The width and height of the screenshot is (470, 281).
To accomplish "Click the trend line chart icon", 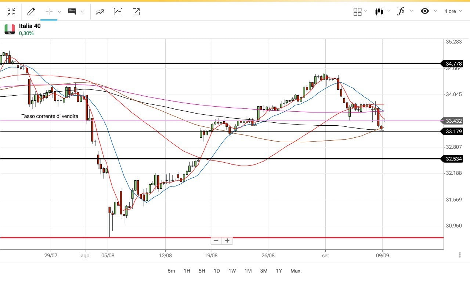I will pyautogui.click(x=100, y=12).
